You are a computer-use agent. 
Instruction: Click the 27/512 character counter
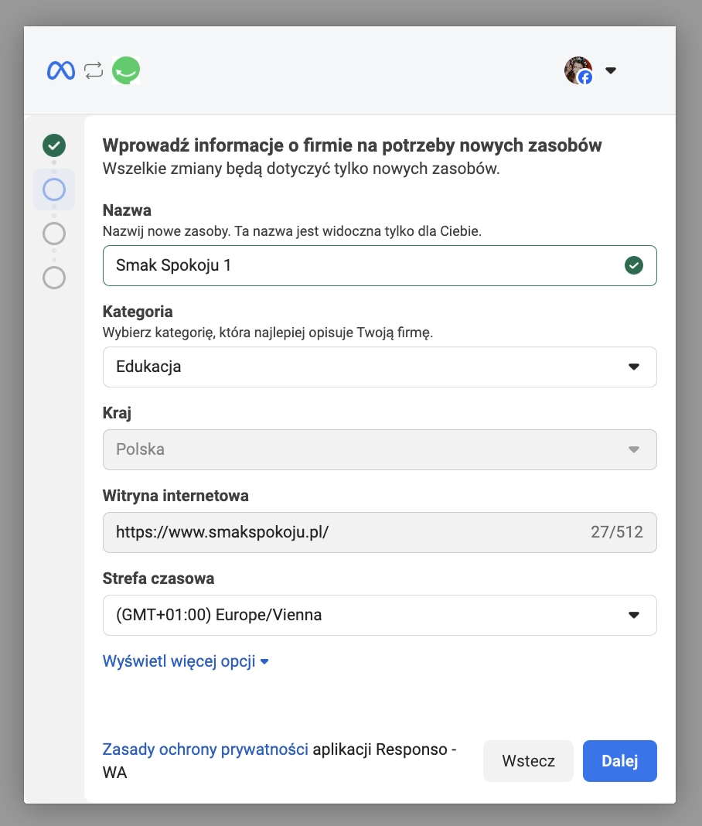coord(616,532)
